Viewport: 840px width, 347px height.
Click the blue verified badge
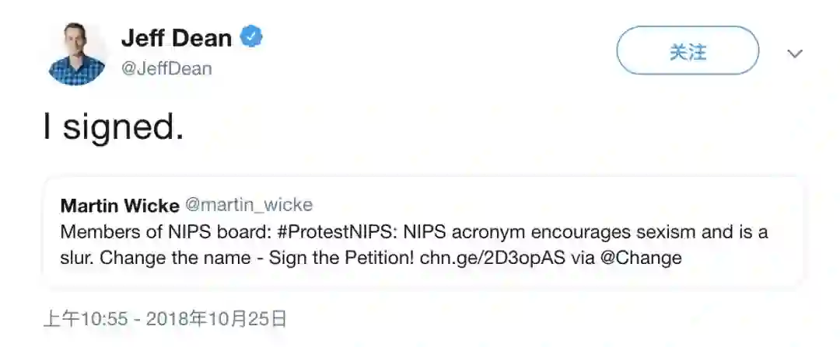click(252, 36)
